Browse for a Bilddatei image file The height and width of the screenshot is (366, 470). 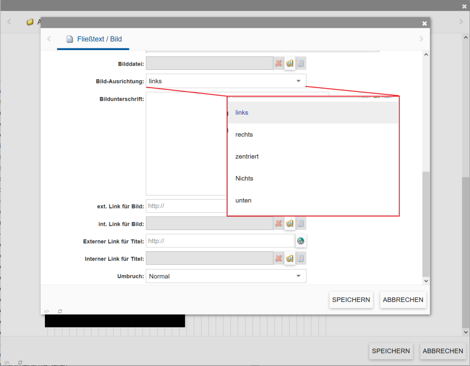290,64
